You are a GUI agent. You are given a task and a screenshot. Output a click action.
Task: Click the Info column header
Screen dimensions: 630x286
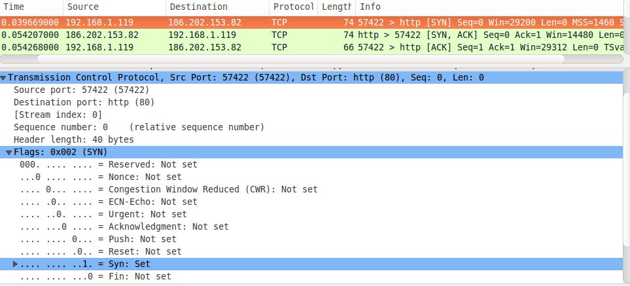coord(491,7)
